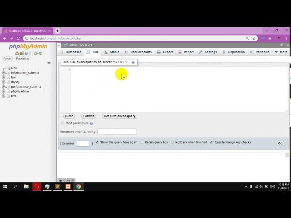The height and width of the screenshot is (218, 291).
Task: Enable Rollback when finished checkbox
Action: pos(172,142)
